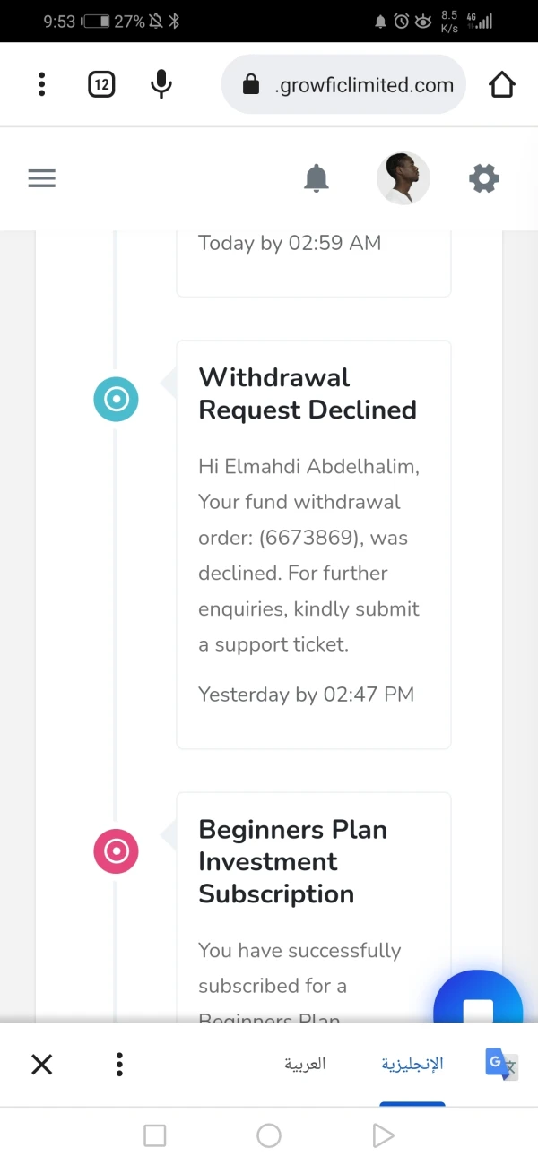Tap the pink Beginners Plan timeline marker
The width and height of the screenshot is (538, 1165).
point(117,851)
